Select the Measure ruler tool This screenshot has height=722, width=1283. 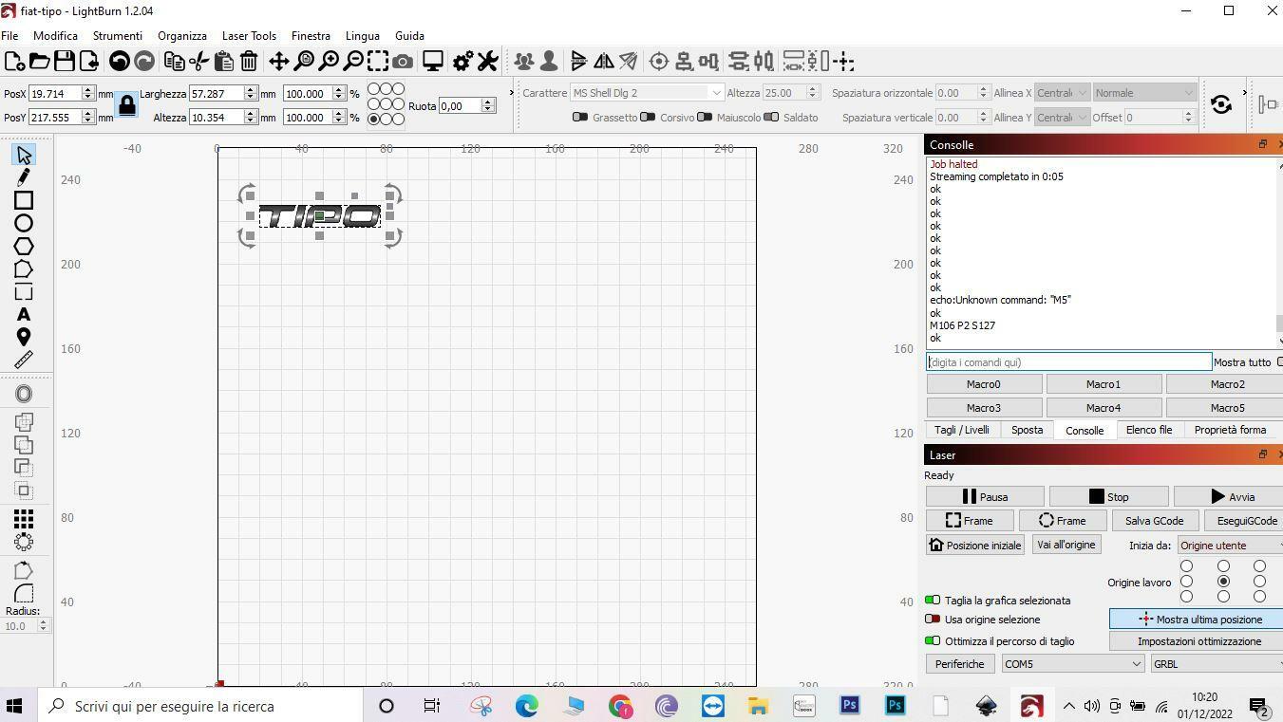point(24,361)
